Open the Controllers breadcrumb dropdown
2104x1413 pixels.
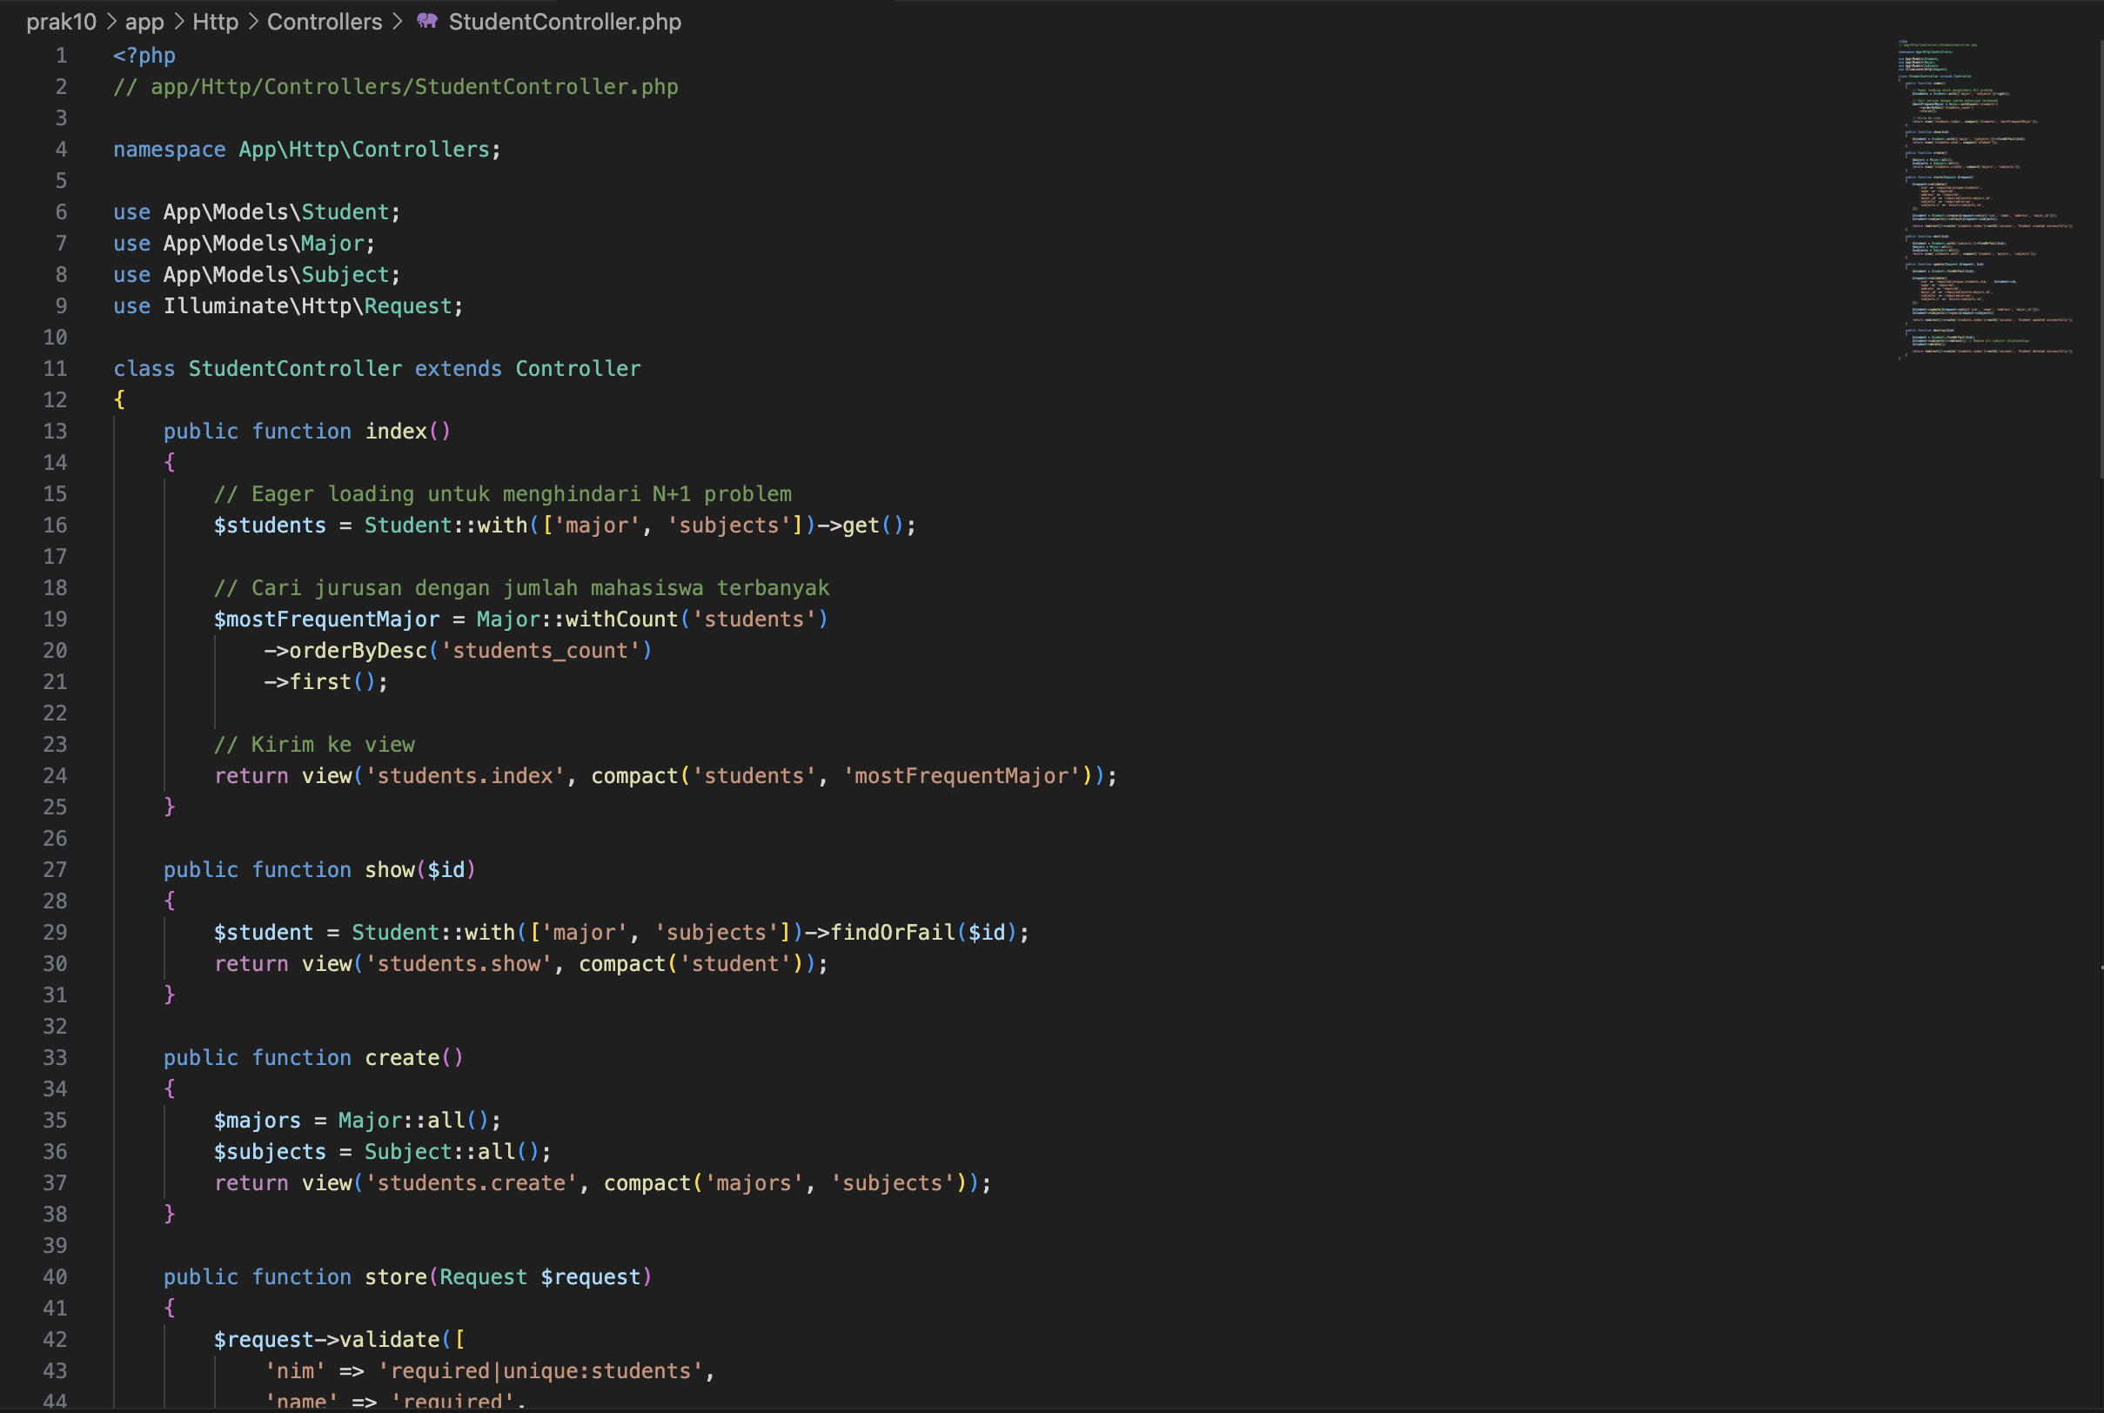[x=325, y=22]
